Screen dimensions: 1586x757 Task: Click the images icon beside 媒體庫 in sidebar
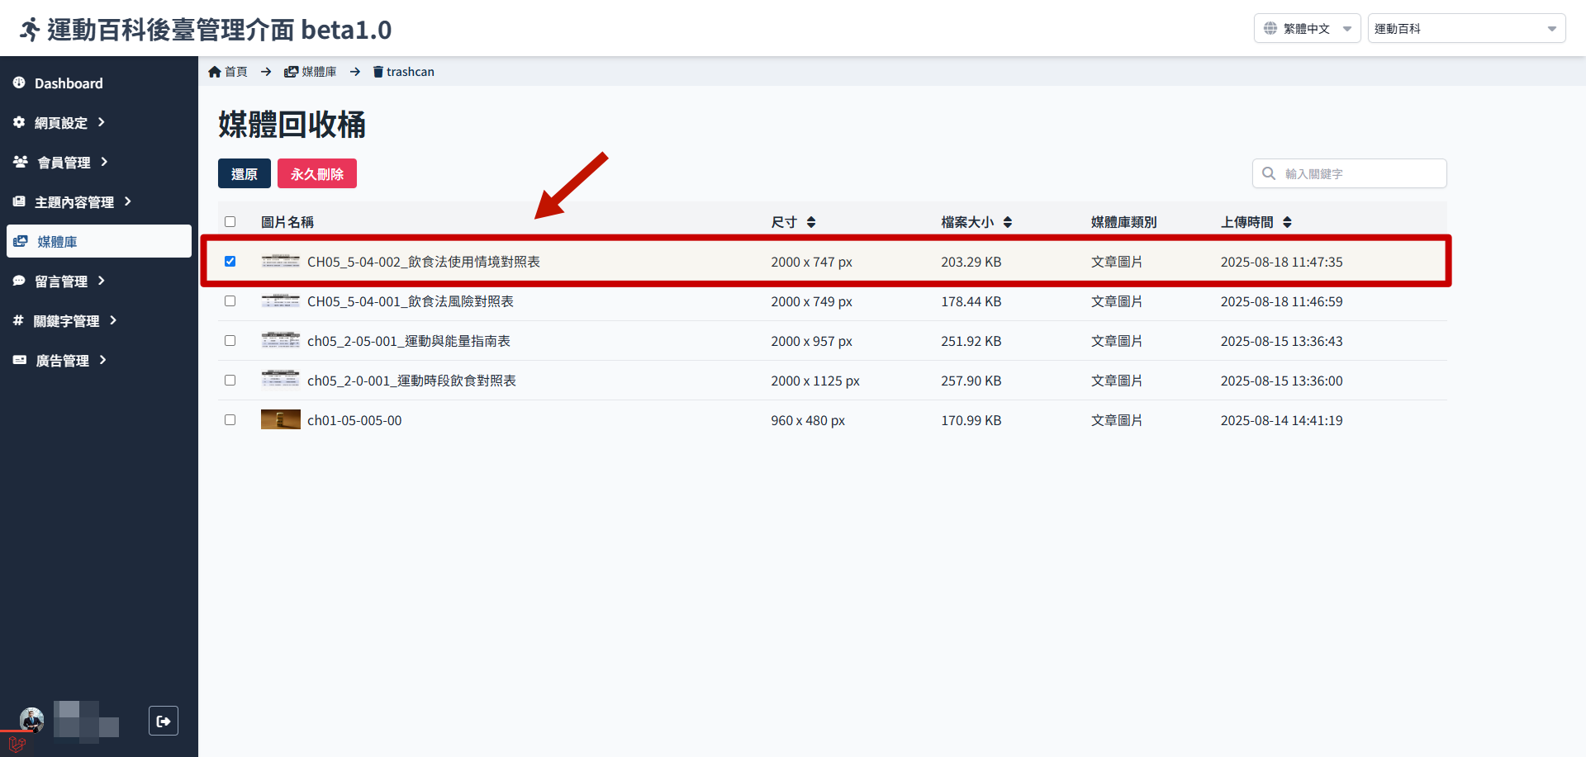pos(21,241)
